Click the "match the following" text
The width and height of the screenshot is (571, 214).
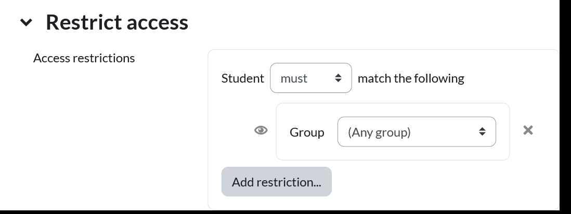411,78
